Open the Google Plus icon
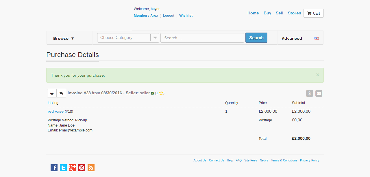The width and height of the screenshot is (370, 177). click(x=73, y=168)
